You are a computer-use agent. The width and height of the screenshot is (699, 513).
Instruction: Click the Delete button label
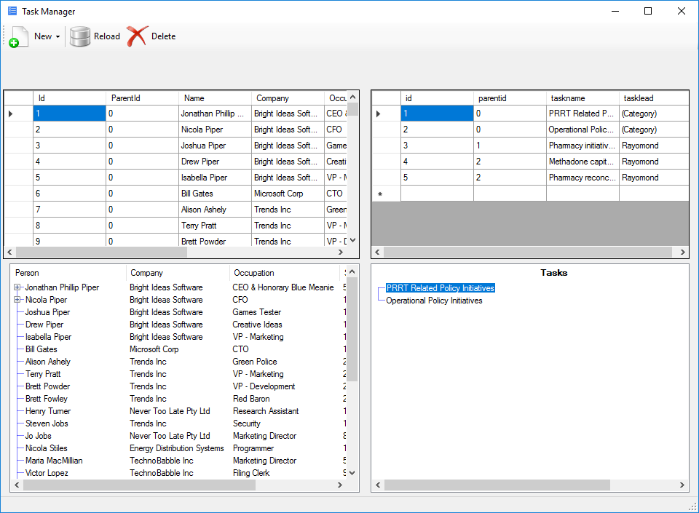click(x=163, y=36)
